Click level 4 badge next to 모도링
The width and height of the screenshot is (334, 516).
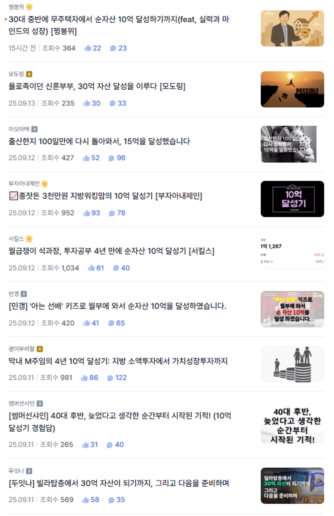click(29, 74)
